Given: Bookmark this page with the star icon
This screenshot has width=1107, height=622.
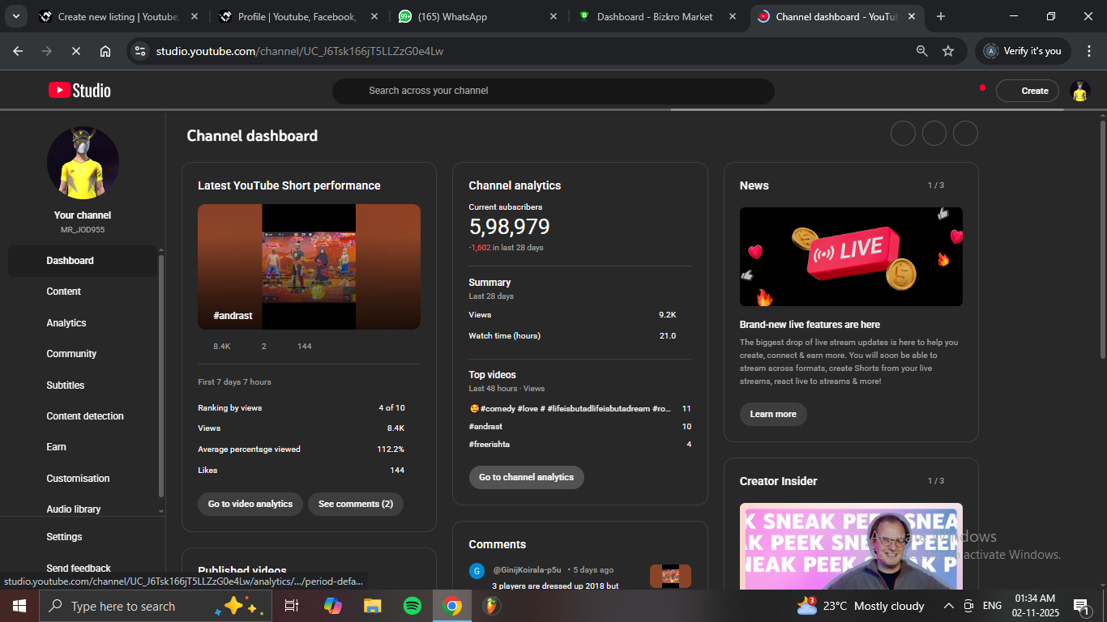Looking at the screenshot, I should coord(948,51).
